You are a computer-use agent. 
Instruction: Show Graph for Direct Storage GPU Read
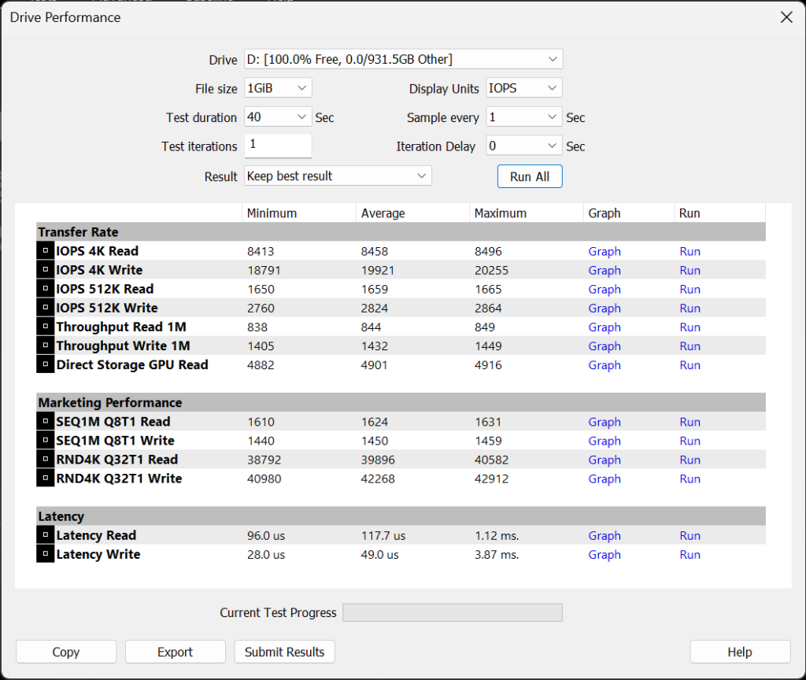tap(604, 365)
